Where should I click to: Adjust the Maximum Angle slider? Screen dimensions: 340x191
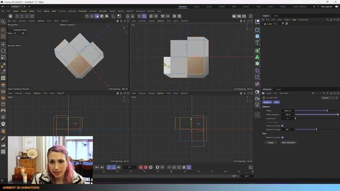pos(317,129)
